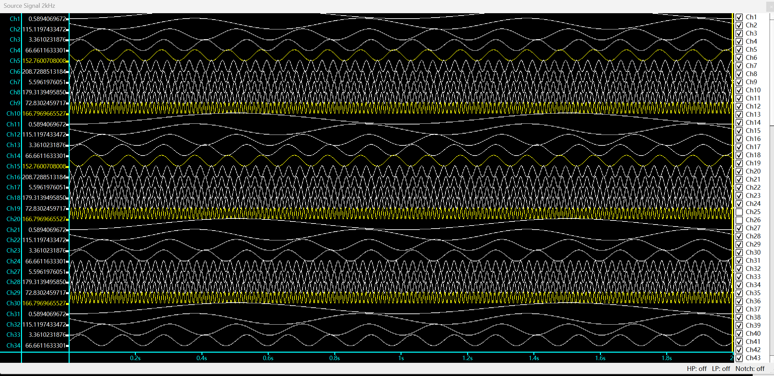774x376 pixels.
Task: Select the Ch15 row label on left
Action: [14, 166]
